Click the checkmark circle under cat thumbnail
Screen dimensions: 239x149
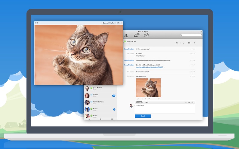coord(159,99)
